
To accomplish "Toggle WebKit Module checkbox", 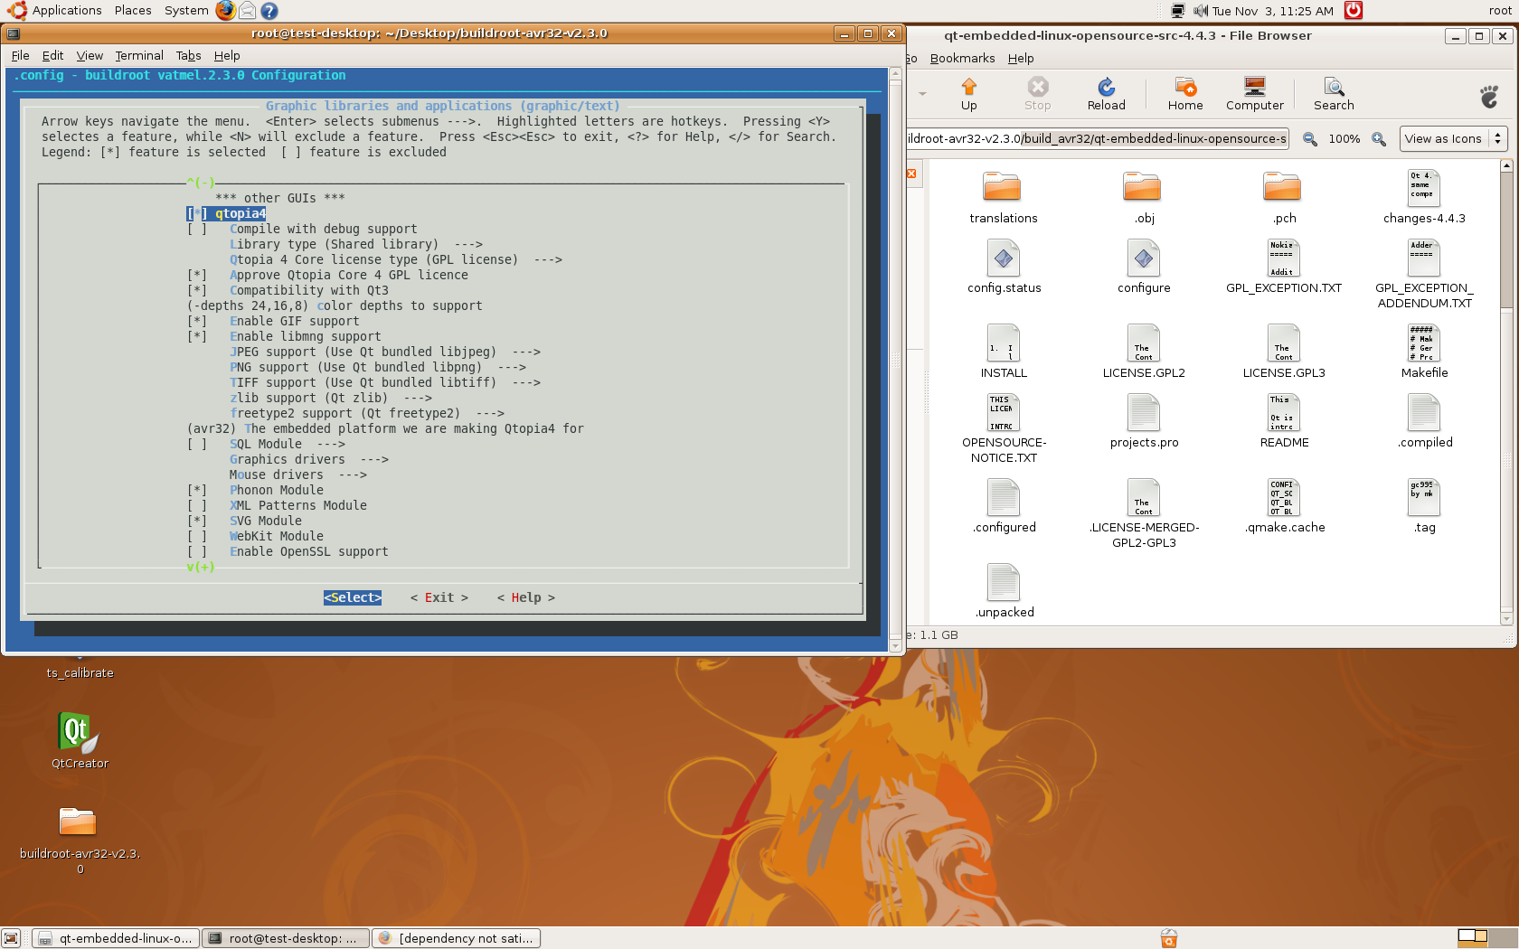I will (197, 537).
